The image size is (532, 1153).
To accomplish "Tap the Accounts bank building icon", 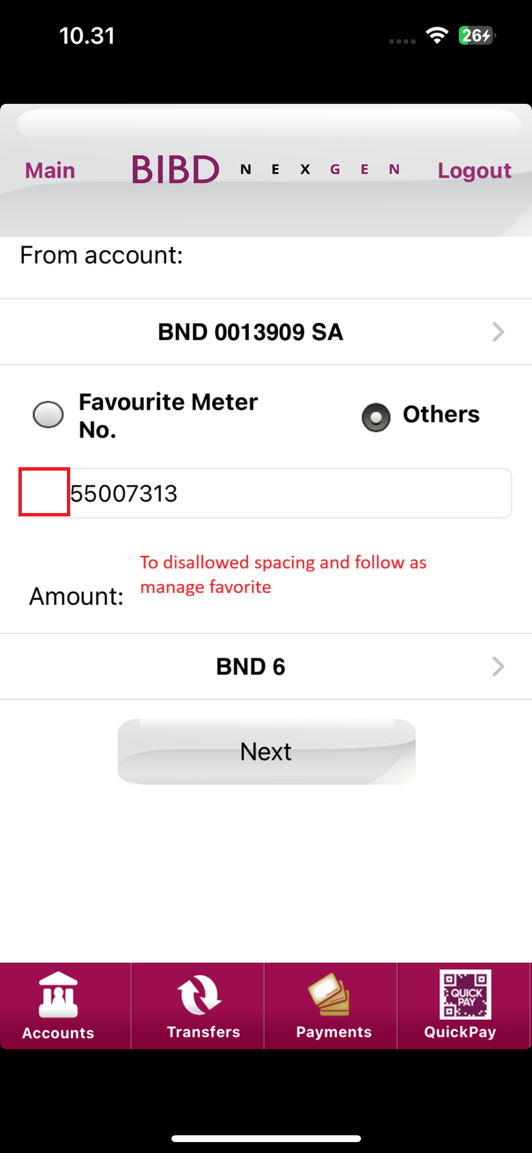I will 59,995.
